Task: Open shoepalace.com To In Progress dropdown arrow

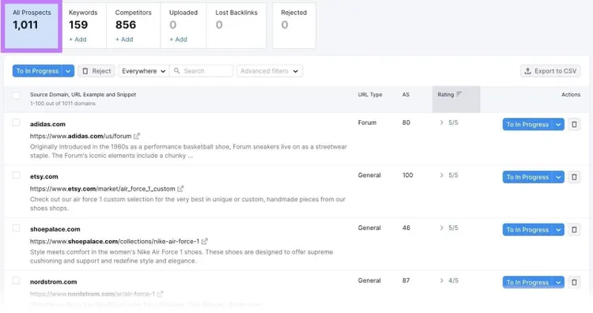Action: coord(558,229)
